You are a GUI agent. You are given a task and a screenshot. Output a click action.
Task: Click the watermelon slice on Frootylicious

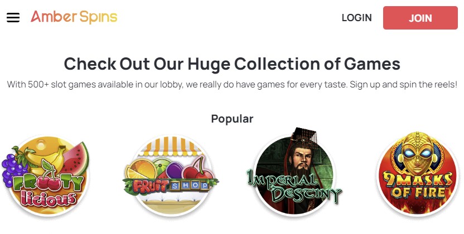pyautogui.click(x=75, y=158)
